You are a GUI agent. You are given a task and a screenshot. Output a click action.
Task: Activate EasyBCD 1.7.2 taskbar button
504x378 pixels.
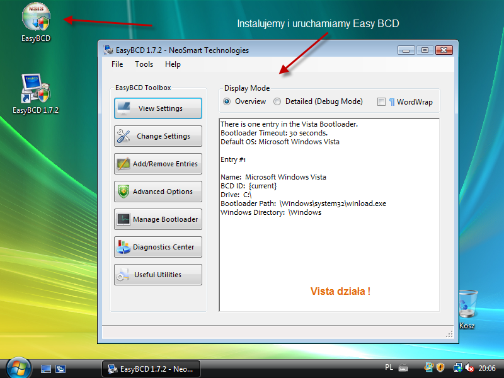tap(151, 369)
